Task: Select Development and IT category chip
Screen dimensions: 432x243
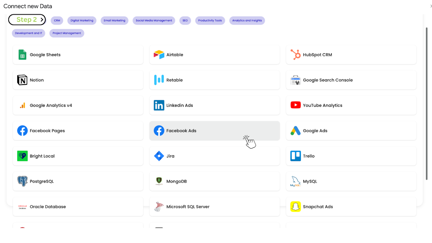Action: pos(29,33)
